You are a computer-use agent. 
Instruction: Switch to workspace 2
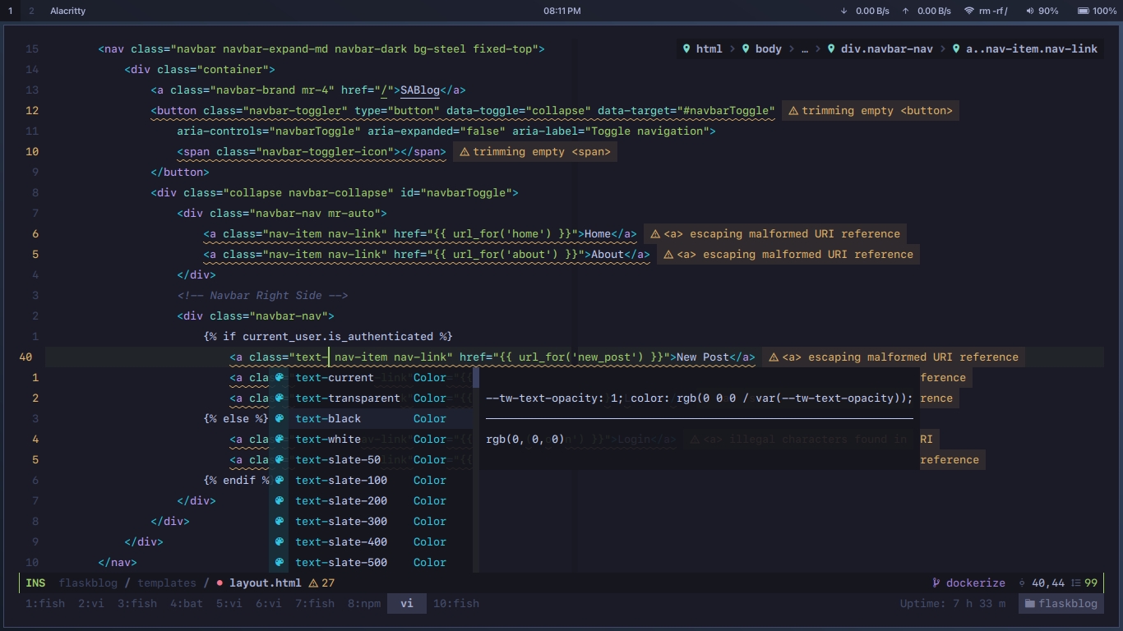click(31, 11)
